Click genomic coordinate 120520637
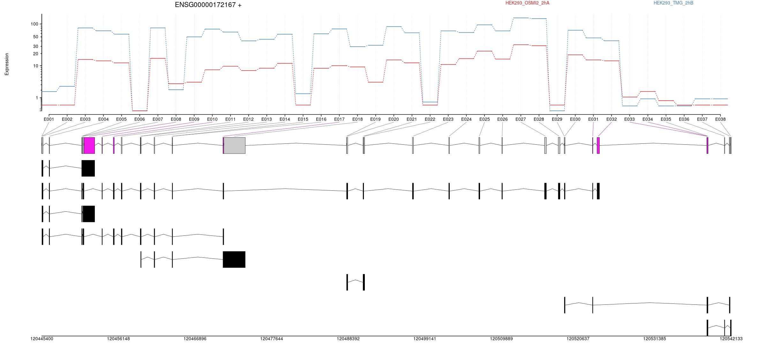Viewport: 766px width, 345px height. pos(578,339)
